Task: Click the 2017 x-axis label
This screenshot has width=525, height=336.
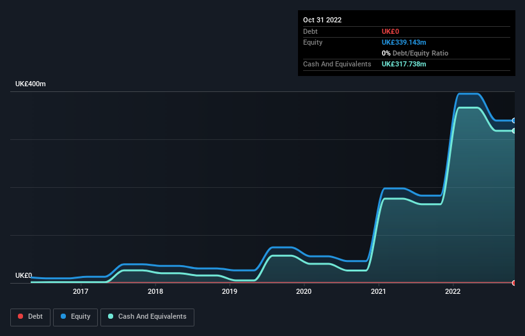Action: [81, 291]
